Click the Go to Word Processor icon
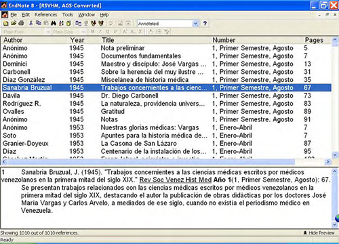339x244 pixels. 78,23
